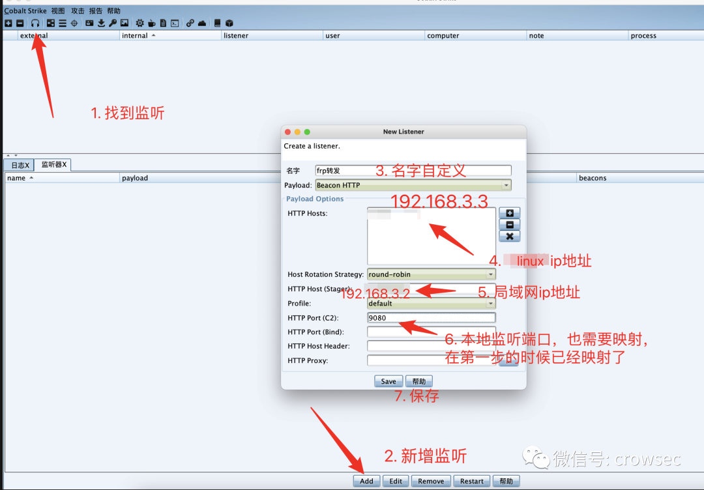Click the HTTP Host (Stager) field
Viewport: 704px width, 490px height.
click(431, 289)
